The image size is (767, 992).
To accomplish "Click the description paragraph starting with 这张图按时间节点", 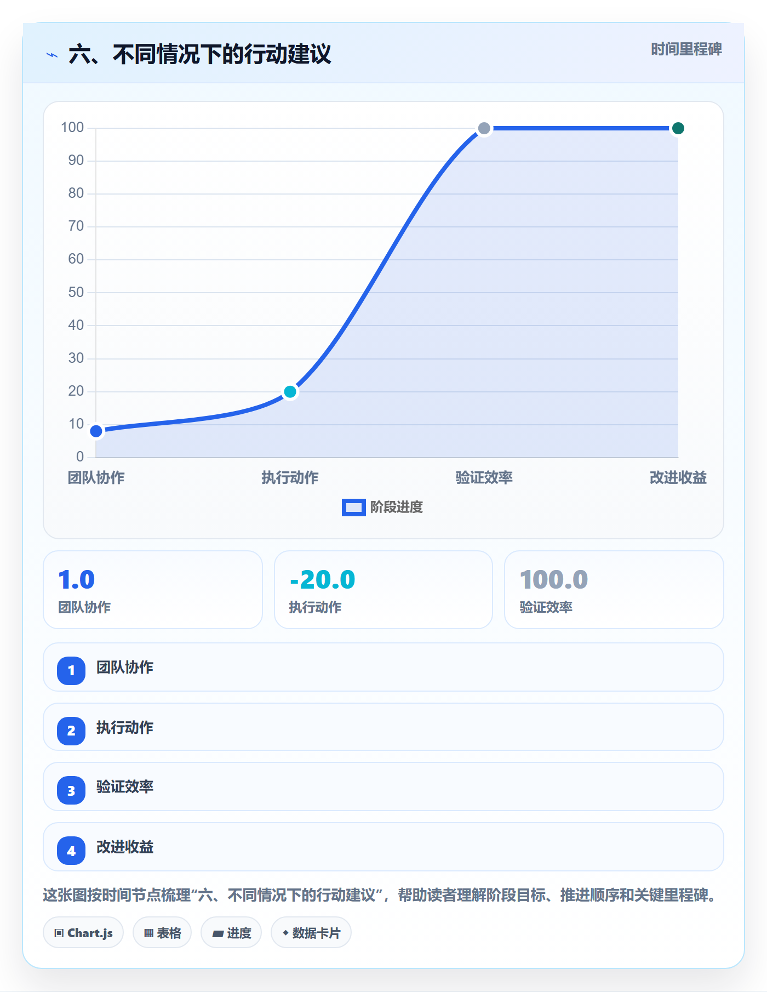I will 380,896.
